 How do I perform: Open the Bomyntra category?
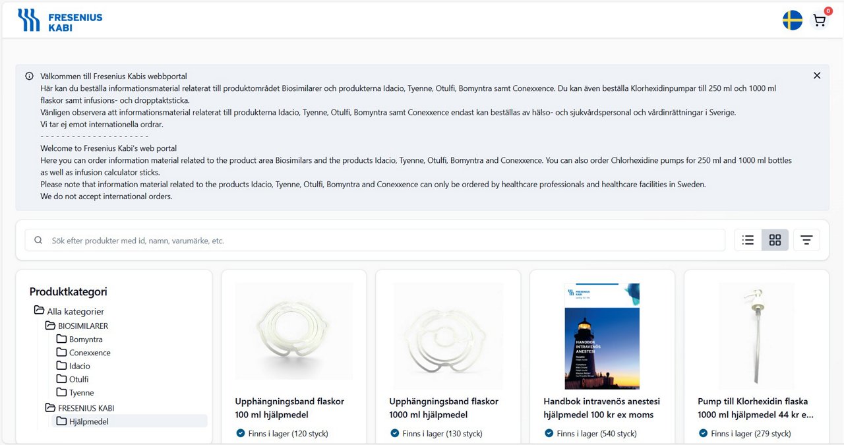[x=86, y=340]
